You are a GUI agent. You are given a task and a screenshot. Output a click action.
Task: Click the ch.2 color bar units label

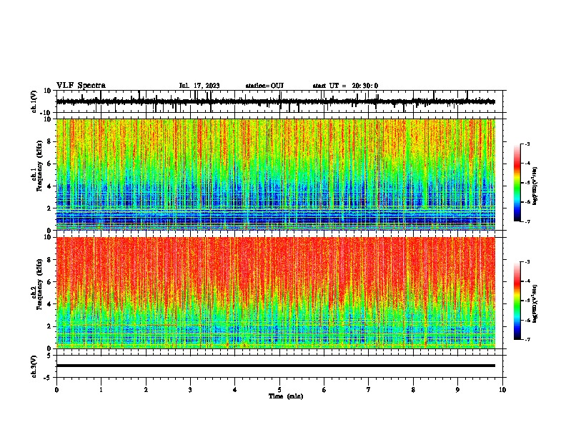pyautogui.click(x=535, y=303)
